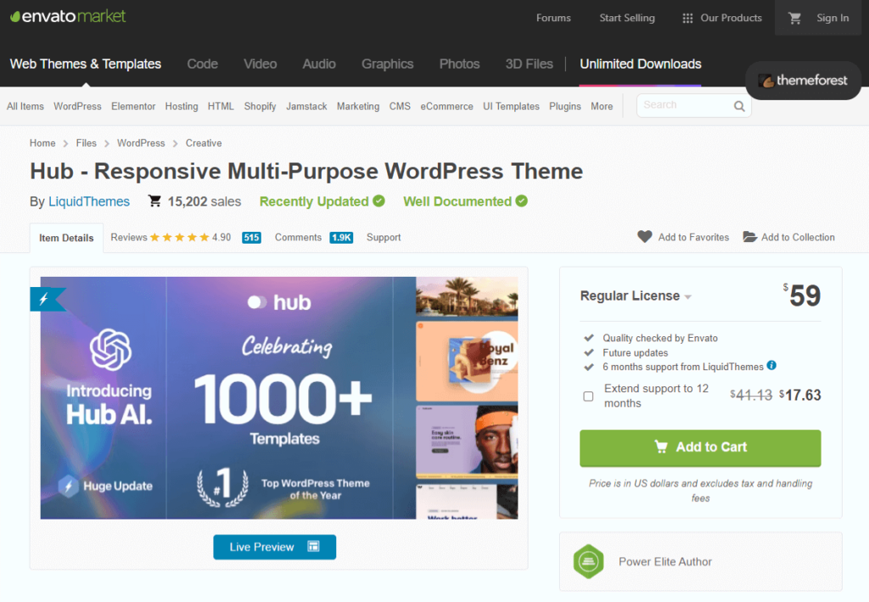This screenshot has width=869, height=602.
Task: Select Web Themes & Templates menu
Action: [x=86, y=64]
